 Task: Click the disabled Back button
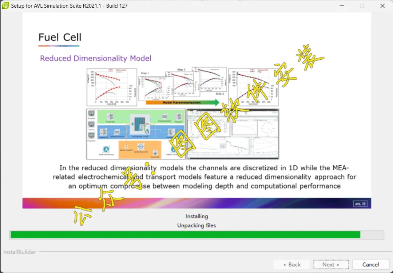point(292,265)
